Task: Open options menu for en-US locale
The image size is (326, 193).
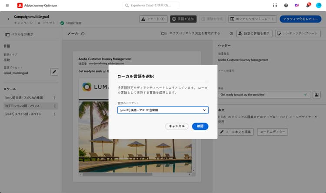Action: 54,98
